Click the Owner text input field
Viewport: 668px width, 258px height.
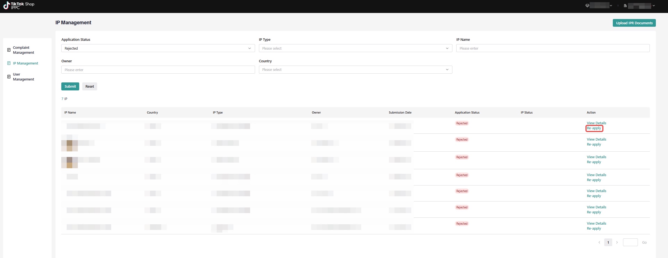(158, 70)
